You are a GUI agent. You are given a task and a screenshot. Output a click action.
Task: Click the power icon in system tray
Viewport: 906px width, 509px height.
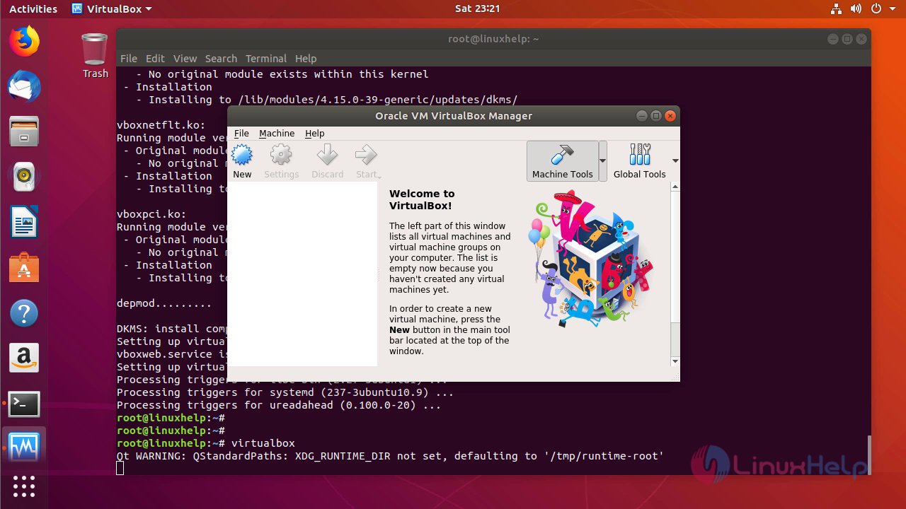(876, 9)
